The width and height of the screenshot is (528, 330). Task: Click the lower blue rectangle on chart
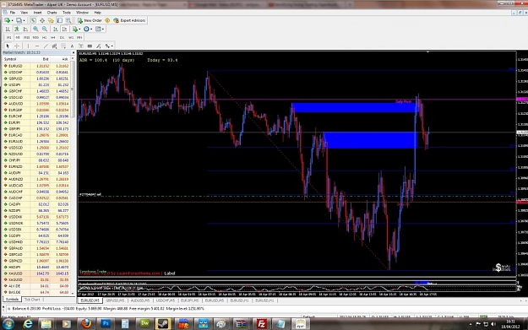[370, 140]
